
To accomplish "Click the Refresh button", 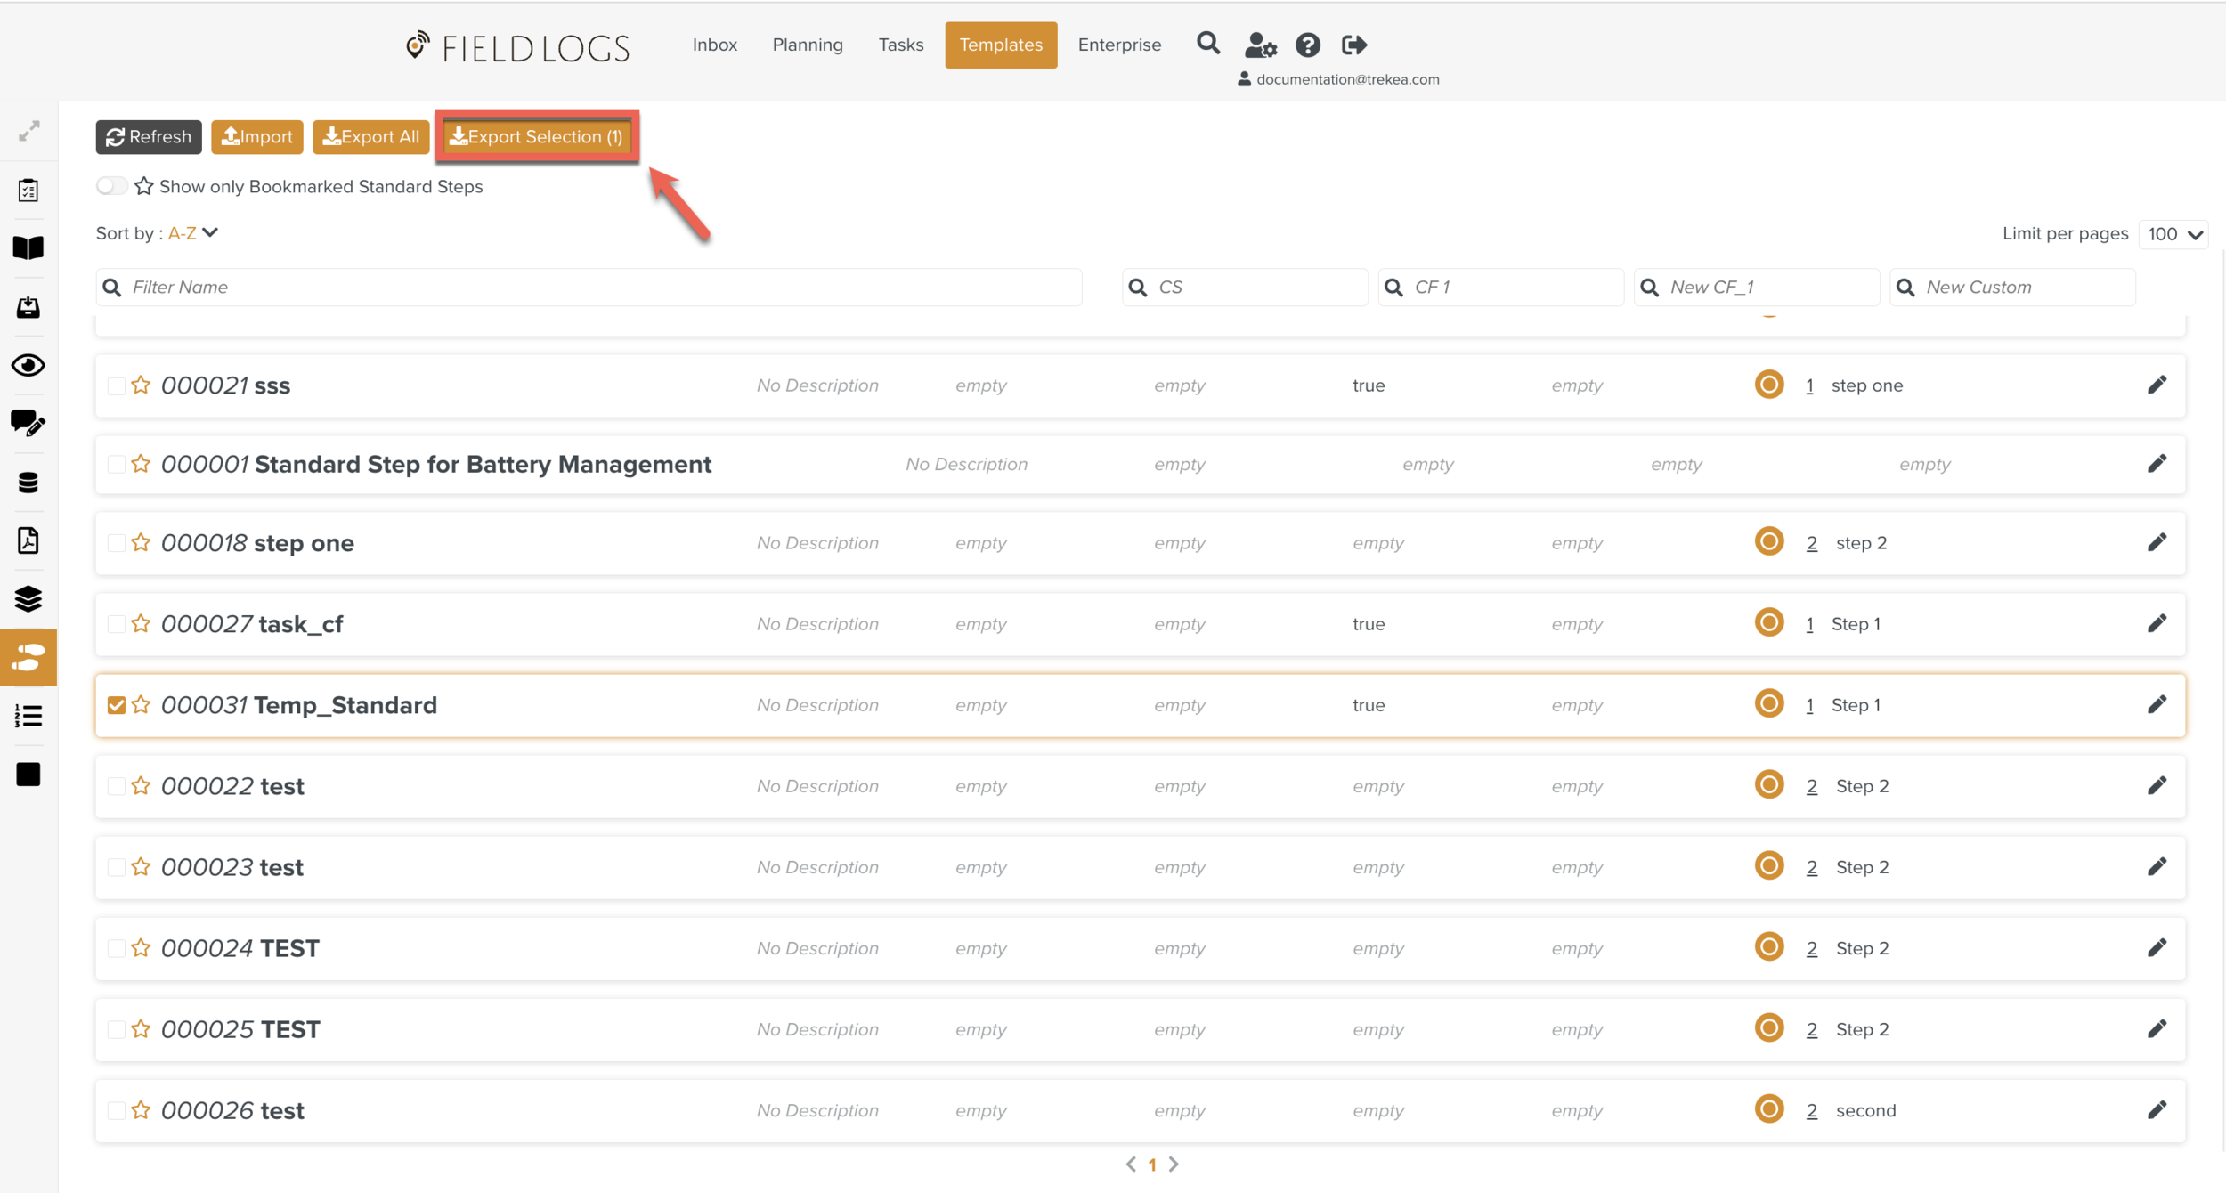I will [x=149, y=136].
